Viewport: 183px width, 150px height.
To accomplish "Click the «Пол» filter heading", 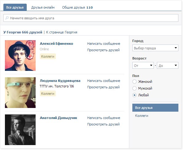I will 136,76.
